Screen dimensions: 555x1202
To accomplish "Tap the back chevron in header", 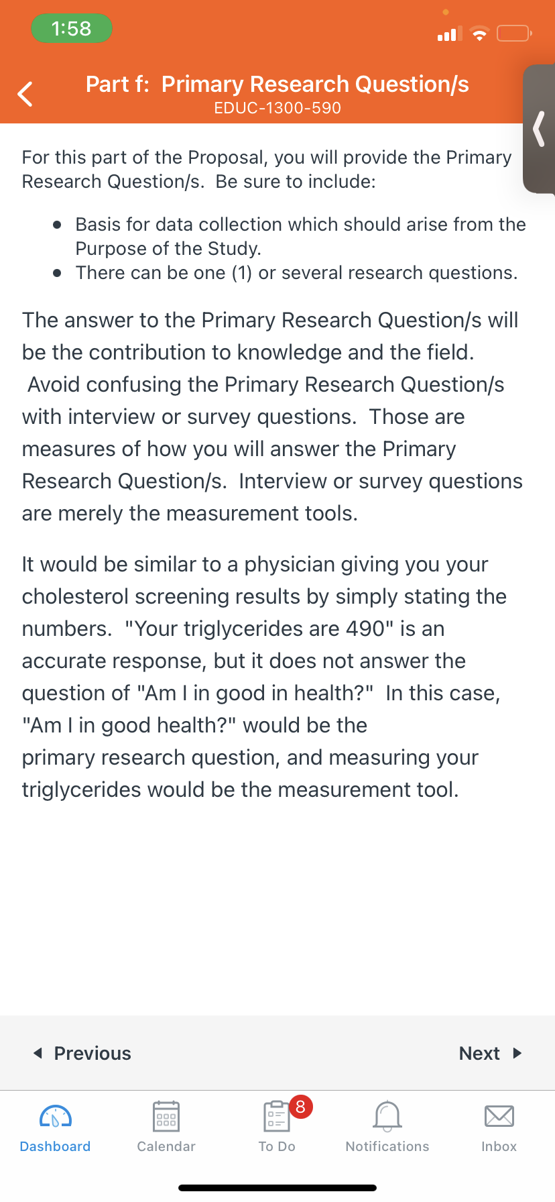I will pyautogui.click(x=25, y=94).
